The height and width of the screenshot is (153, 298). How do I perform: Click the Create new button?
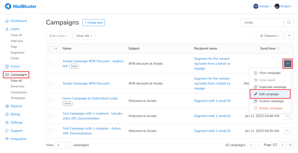tap(93, 23)
